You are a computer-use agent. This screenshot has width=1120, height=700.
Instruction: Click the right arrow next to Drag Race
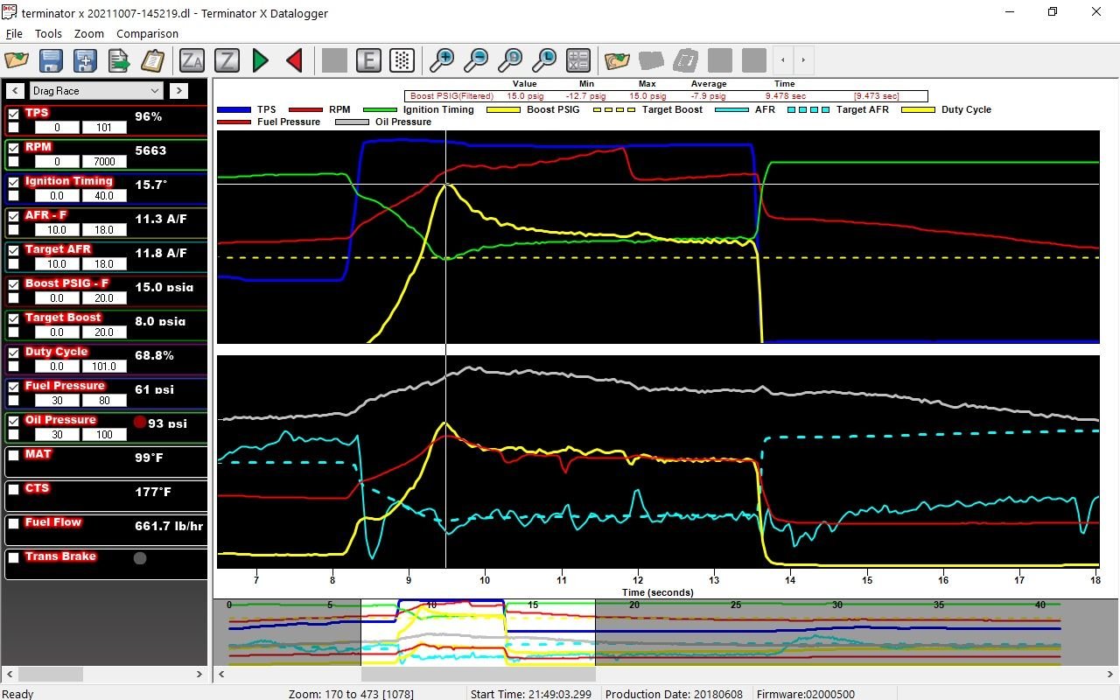tap(180, 90)
